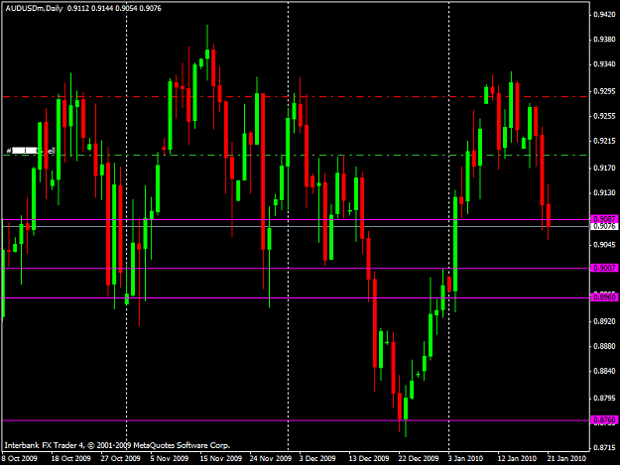
Task: Click the 0.9045 price scale label
Action: click(x=604, y=245)
